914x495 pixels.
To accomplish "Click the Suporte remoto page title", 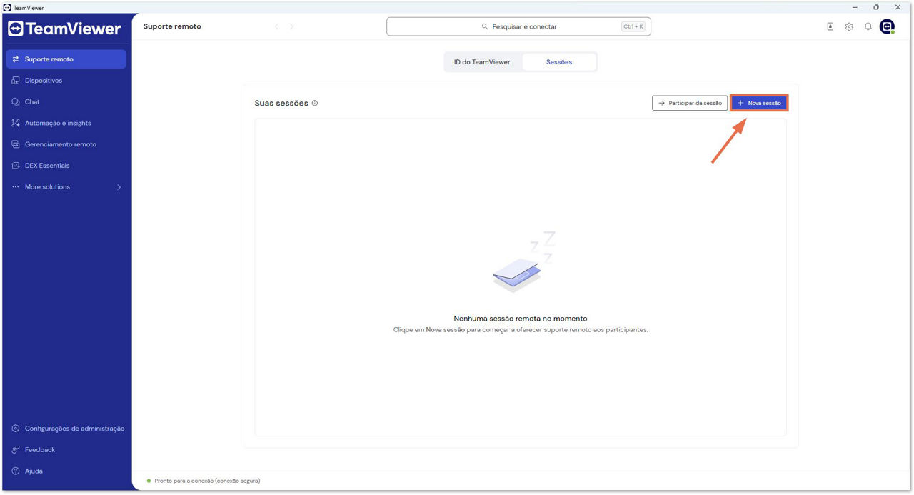I will tap(172, 26).
